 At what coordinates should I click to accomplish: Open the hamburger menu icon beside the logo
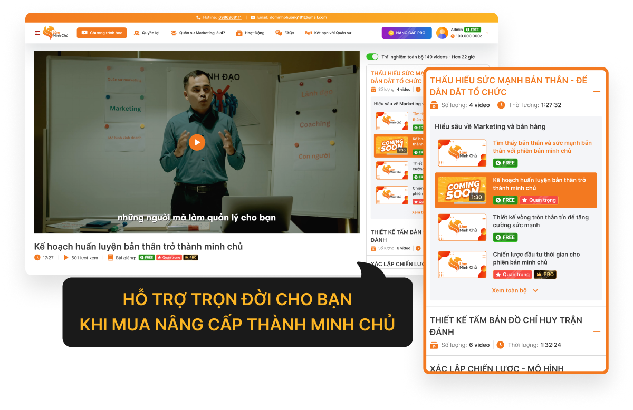[37, 33]
